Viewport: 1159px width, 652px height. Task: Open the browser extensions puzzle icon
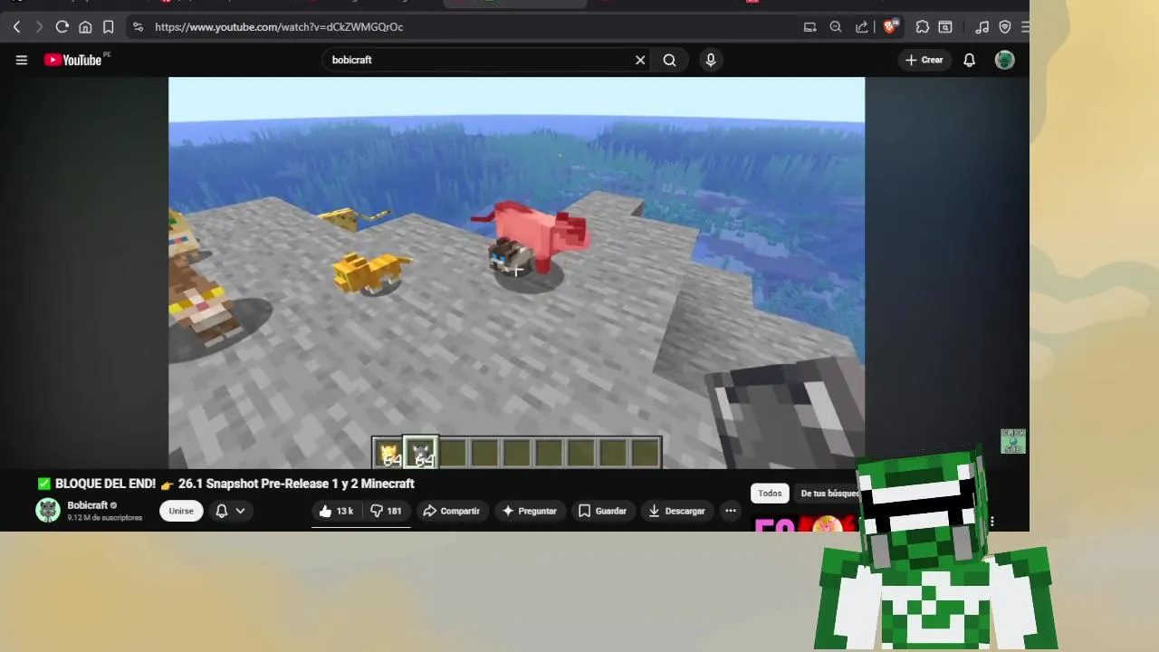click(x=923, y=27)
